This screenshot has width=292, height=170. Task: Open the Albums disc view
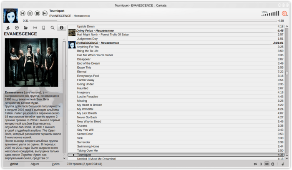pos(17,28)
